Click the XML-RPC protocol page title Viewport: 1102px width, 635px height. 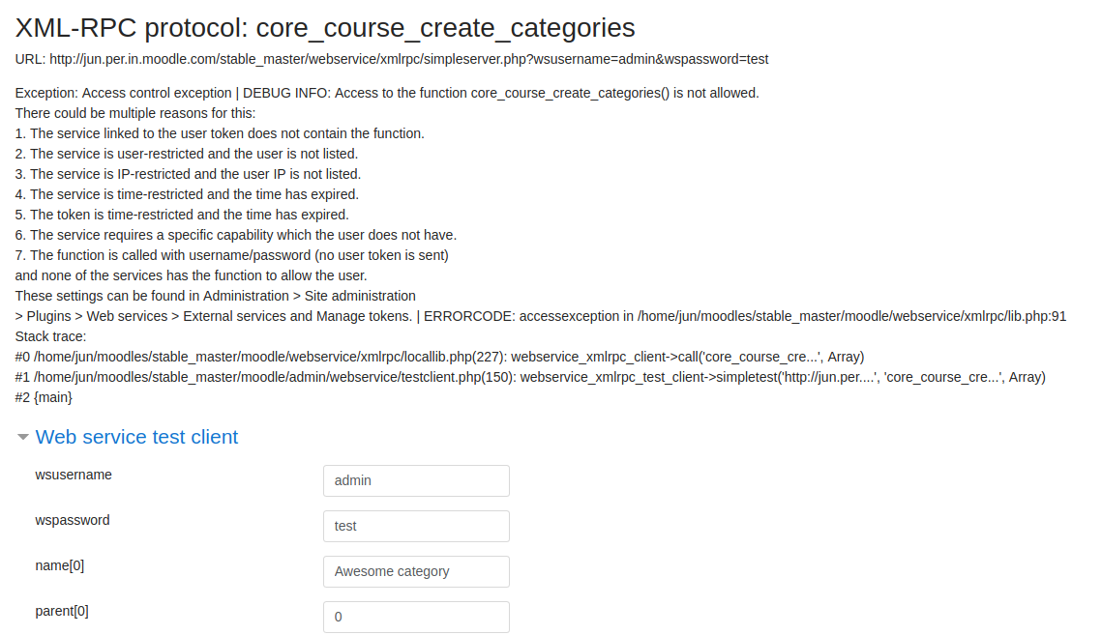tap(325, 28)
